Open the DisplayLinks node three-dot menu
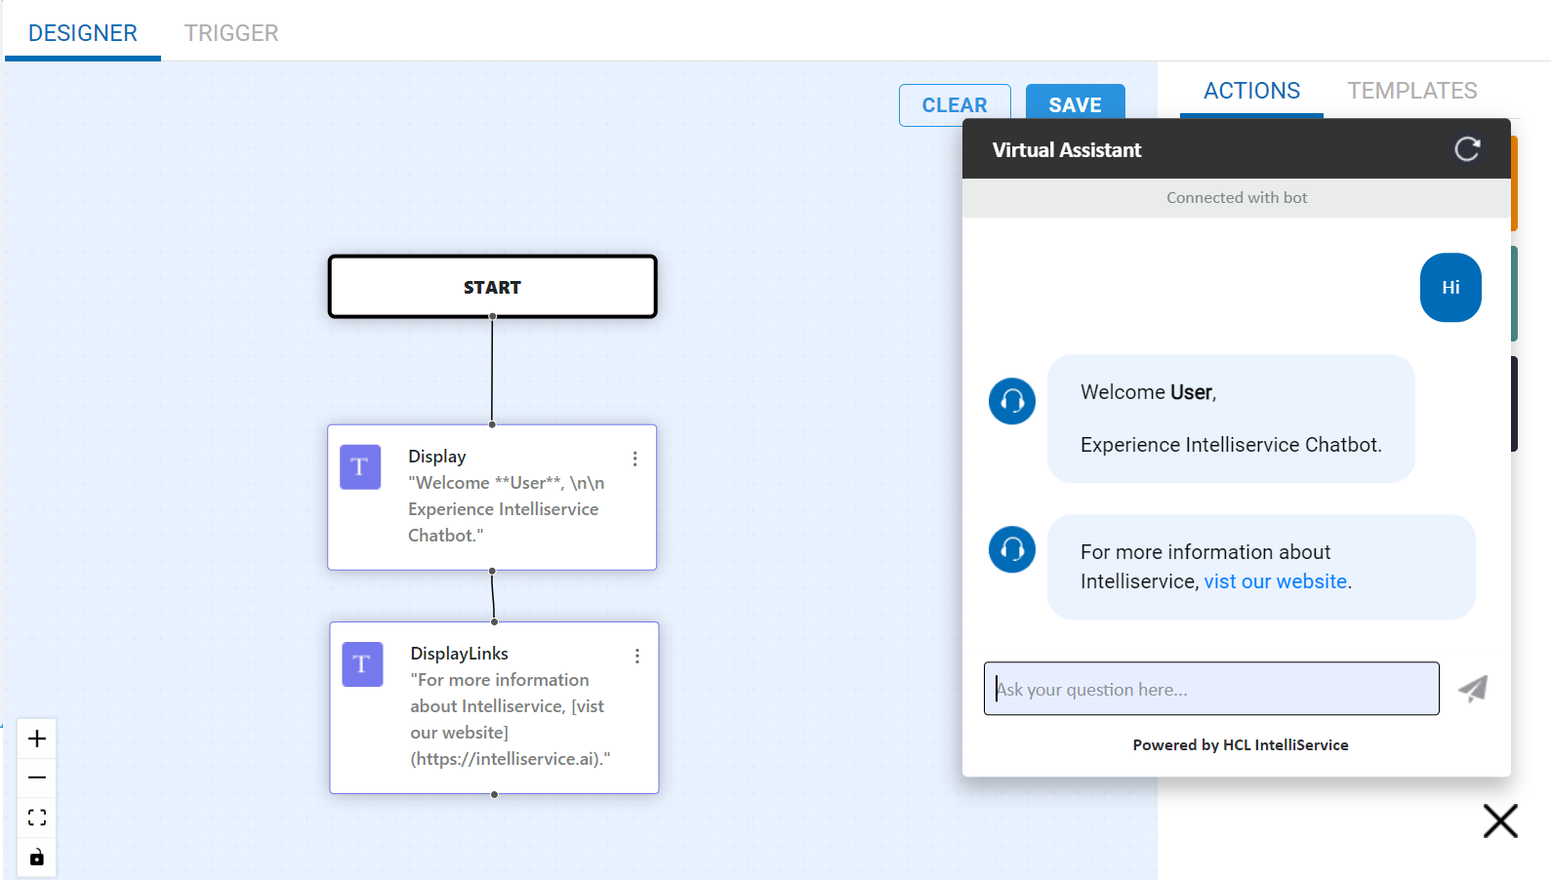1551x880 pixels. [x=637, y=656]
